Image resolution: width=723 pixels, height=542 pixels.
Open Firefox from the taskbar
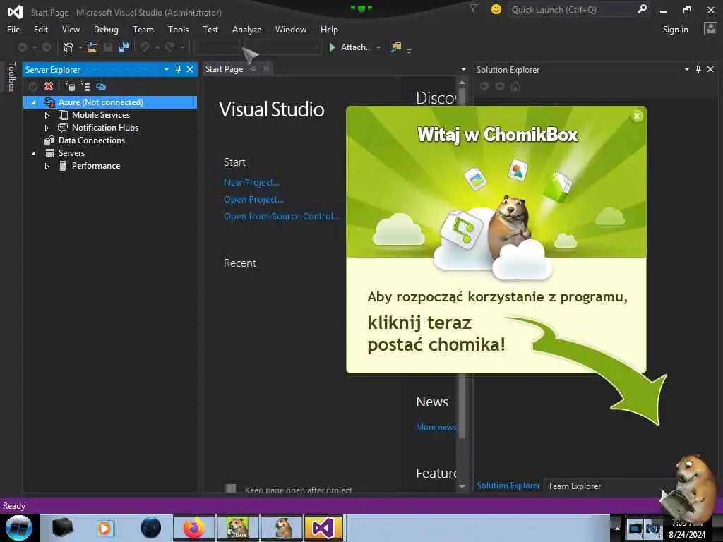click(194, 528)
